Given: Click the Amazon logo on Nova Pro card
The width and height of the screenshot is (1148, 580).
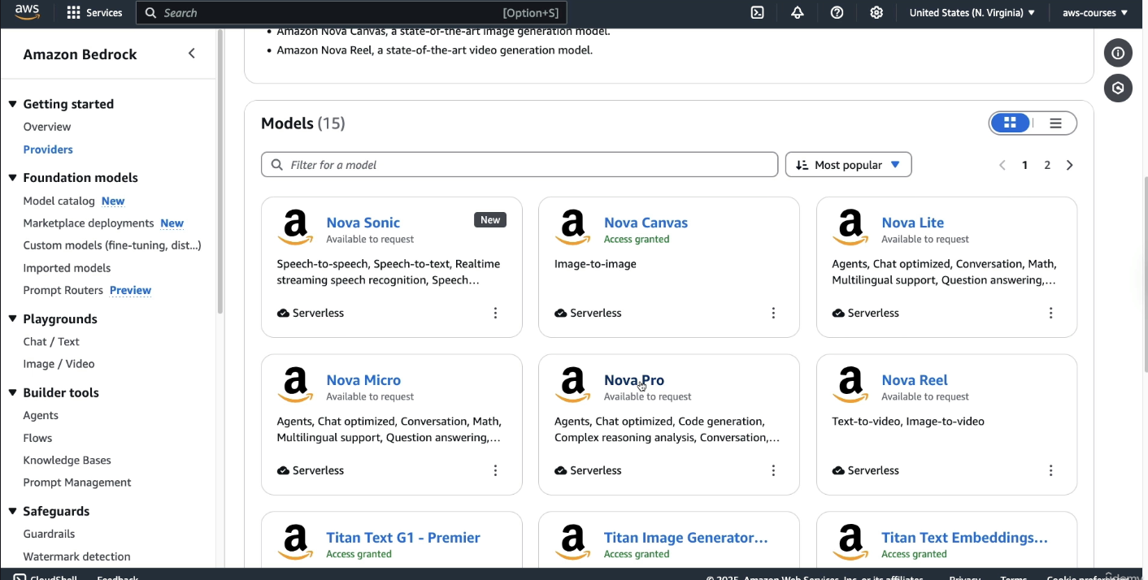Looking at the screenshot, I should click(x=573, y=386).
